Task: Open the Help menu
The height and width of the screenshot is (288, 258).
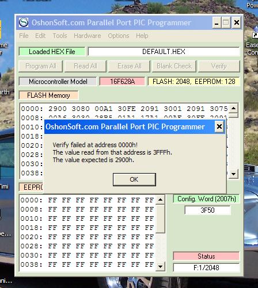Action: coord(142,36)
